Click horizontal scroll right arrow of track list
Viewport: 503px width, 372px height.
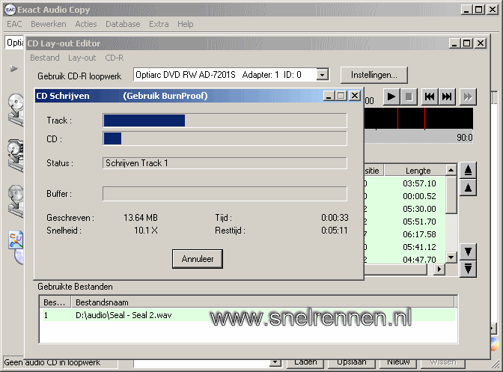coord(439,269)
